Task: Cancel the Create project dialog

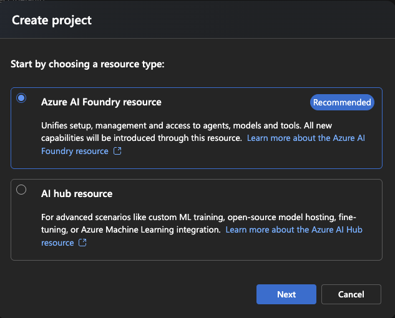Action: pyautogui.click(x=351, y=294)
